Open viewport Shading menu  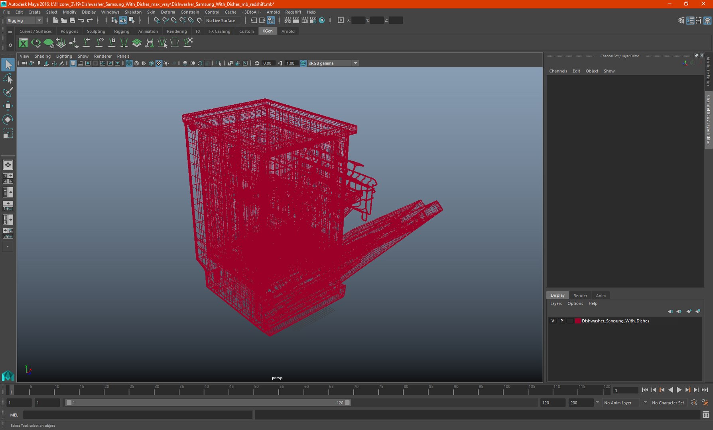[x=43, y=56]
